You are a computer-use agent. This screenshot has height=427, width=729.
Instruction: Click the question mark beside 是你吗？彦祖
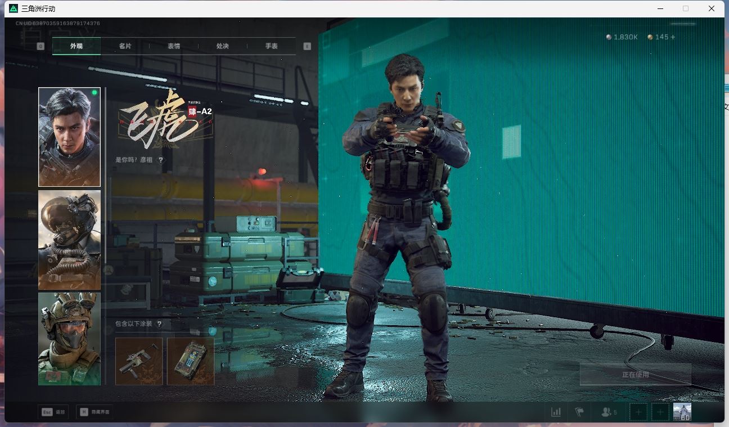[161, 160]
